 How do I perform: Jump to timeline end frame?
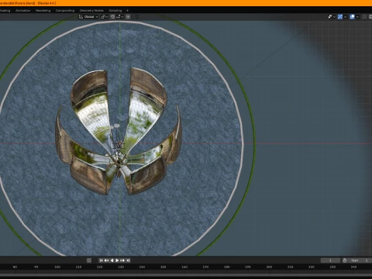tap(128, 260)
